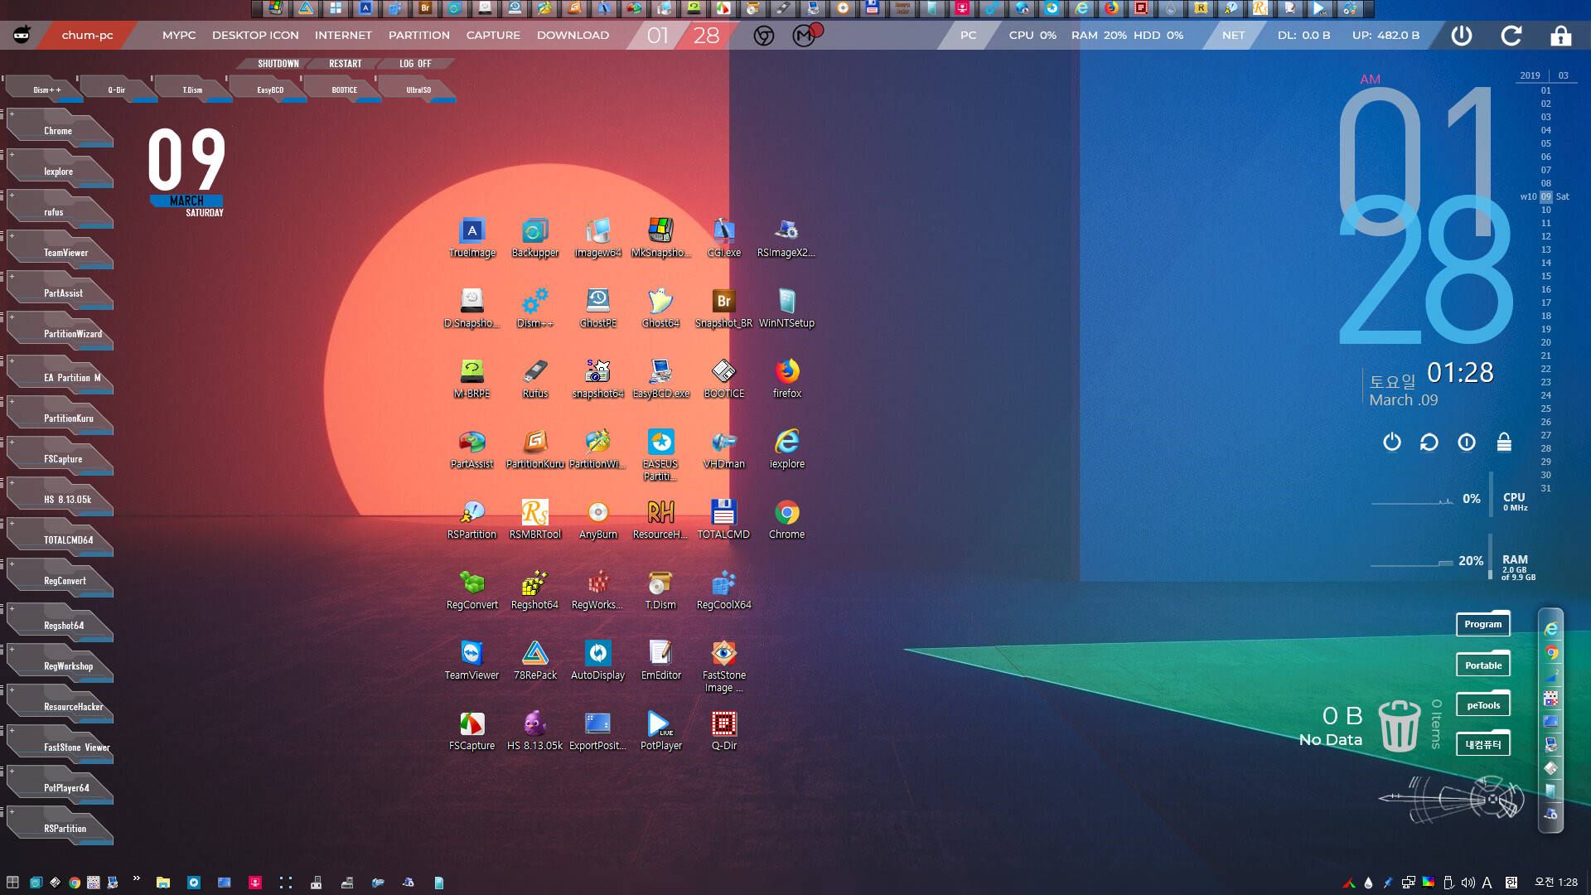Open T.Dism desktop icon

pos(660,590)
